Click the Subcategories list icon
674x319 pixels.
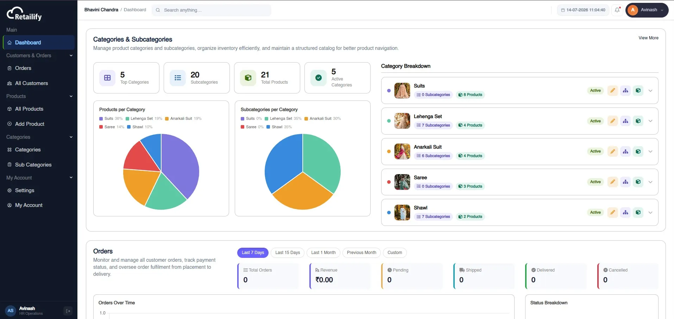pyautogui.click(x=178, y=78)
